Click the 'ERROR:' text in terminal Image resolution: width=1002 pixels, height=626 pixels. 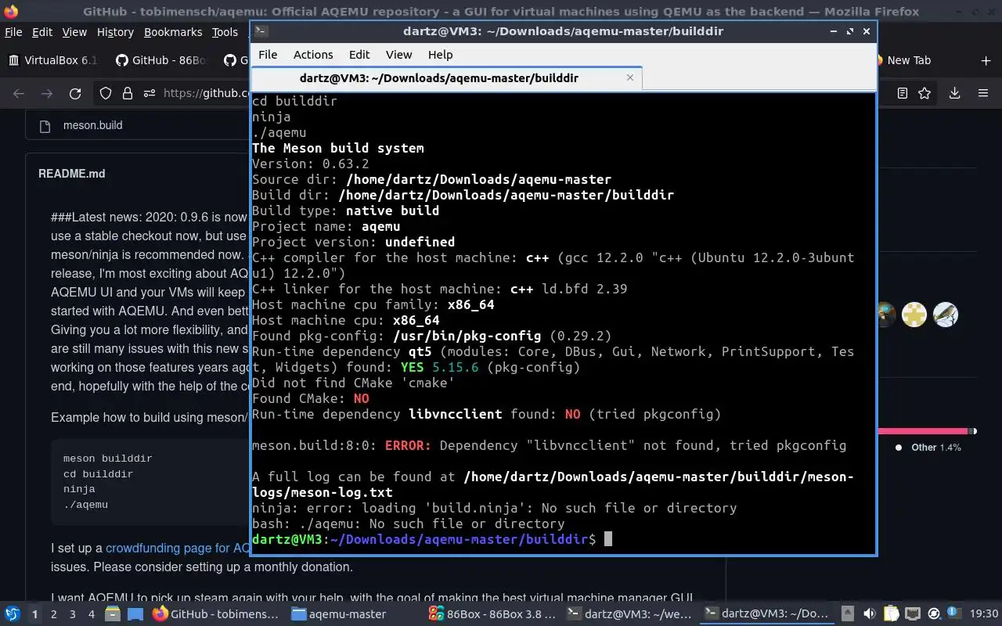tap(408, 446)
